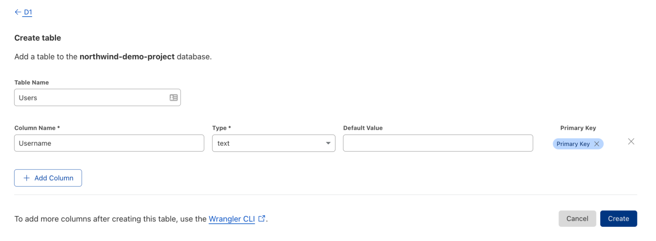The image size is (656, 241).
Task: Toggle the Primary Key badge
Action: coord(573,144)
